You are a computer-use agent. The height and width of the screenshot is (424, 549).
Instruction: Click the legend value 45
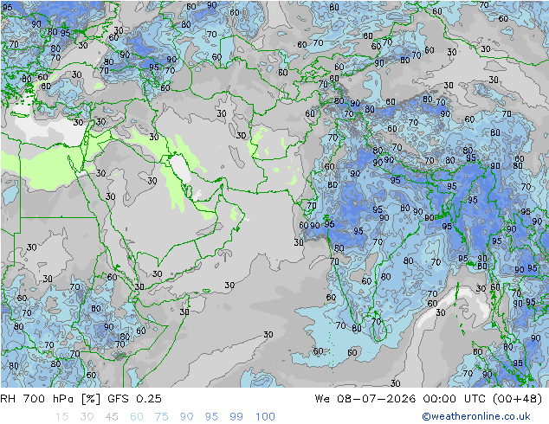112,417
